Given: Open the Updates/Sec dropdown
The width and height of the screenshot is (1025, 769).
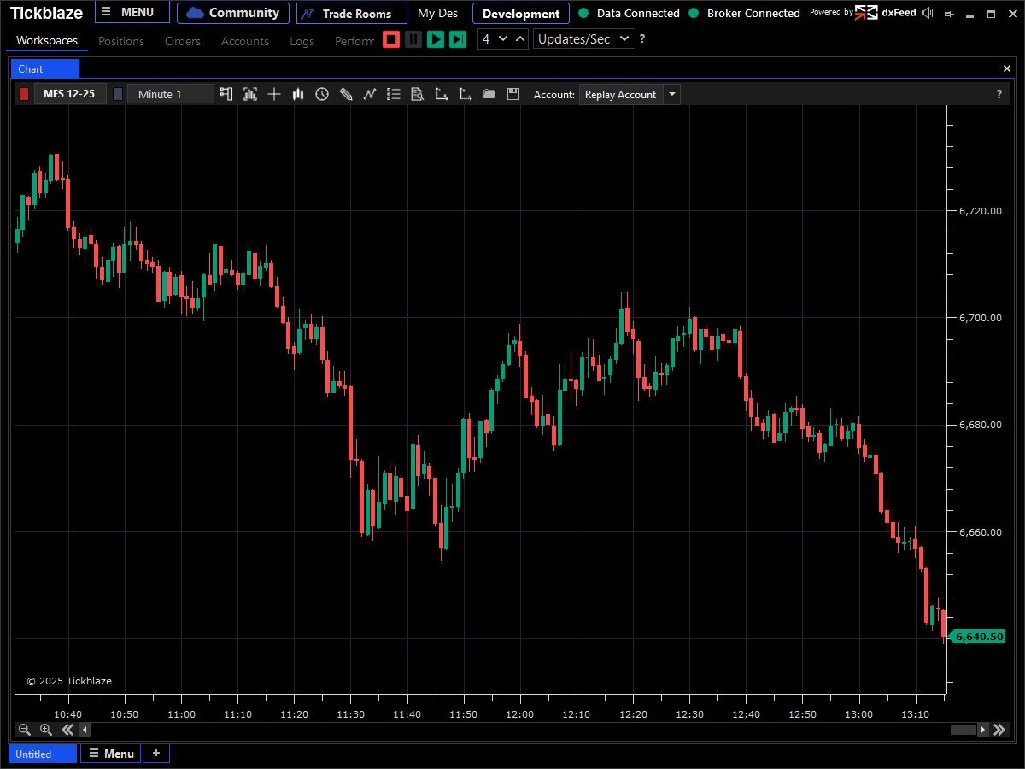Looking at the screenshot, I should coord(584,39).
